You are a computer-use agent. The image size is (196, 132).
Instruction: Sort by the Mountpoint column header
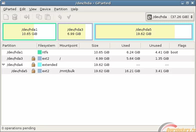(x=69, y=46)
